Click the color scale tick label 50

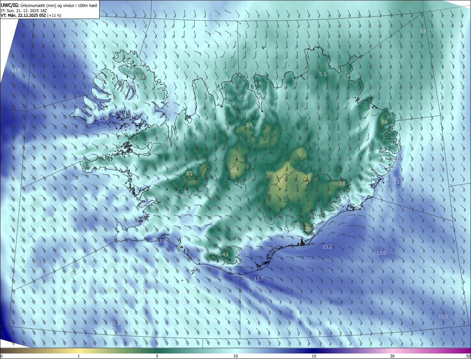(x=468, y=356)
